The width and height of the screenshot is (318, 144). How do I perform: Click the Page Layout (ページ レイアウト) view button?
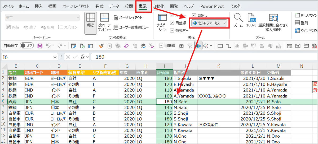point(128,18)
